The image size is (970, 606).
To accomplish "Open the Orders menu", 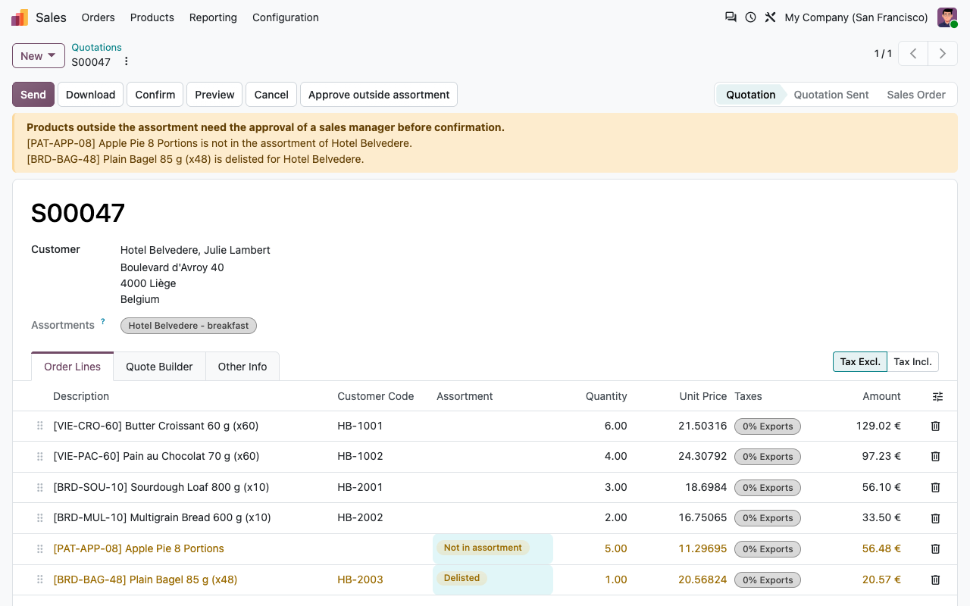I will coord(99,17).
